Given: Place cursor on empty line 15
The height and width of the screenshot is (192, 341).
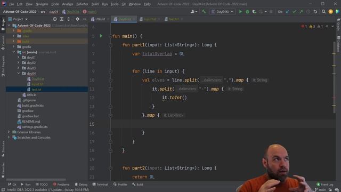Looking at the screenshot, I should click(223, 124).
